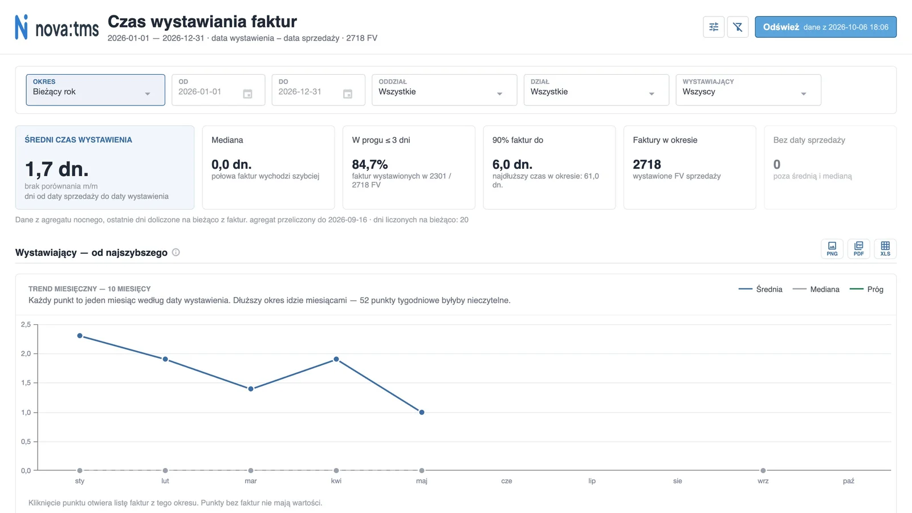Click the nova:tms logo
This screenshot has width=912, height=513.
click(56, 27)
